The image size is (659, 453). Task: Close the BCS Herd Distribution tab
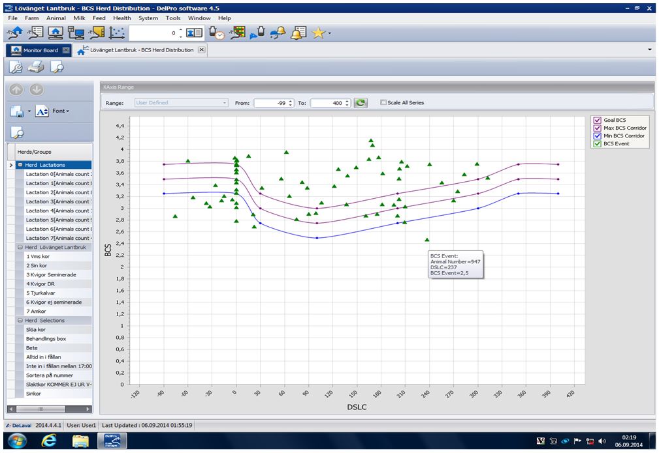pyautogui.click(x=202, y=50)
